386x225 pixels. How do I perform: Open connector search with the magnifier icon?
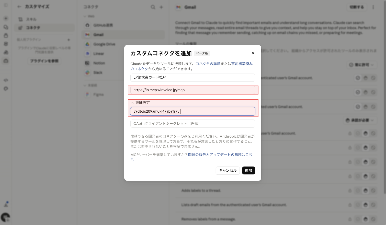point(153,7)
